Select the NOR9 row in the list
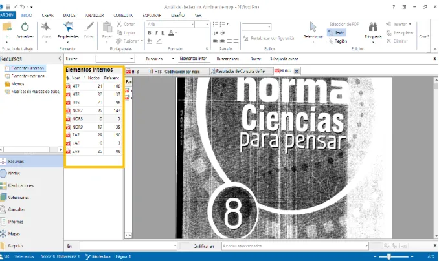Viewport: 439px width, 261px height. [94, 127]
